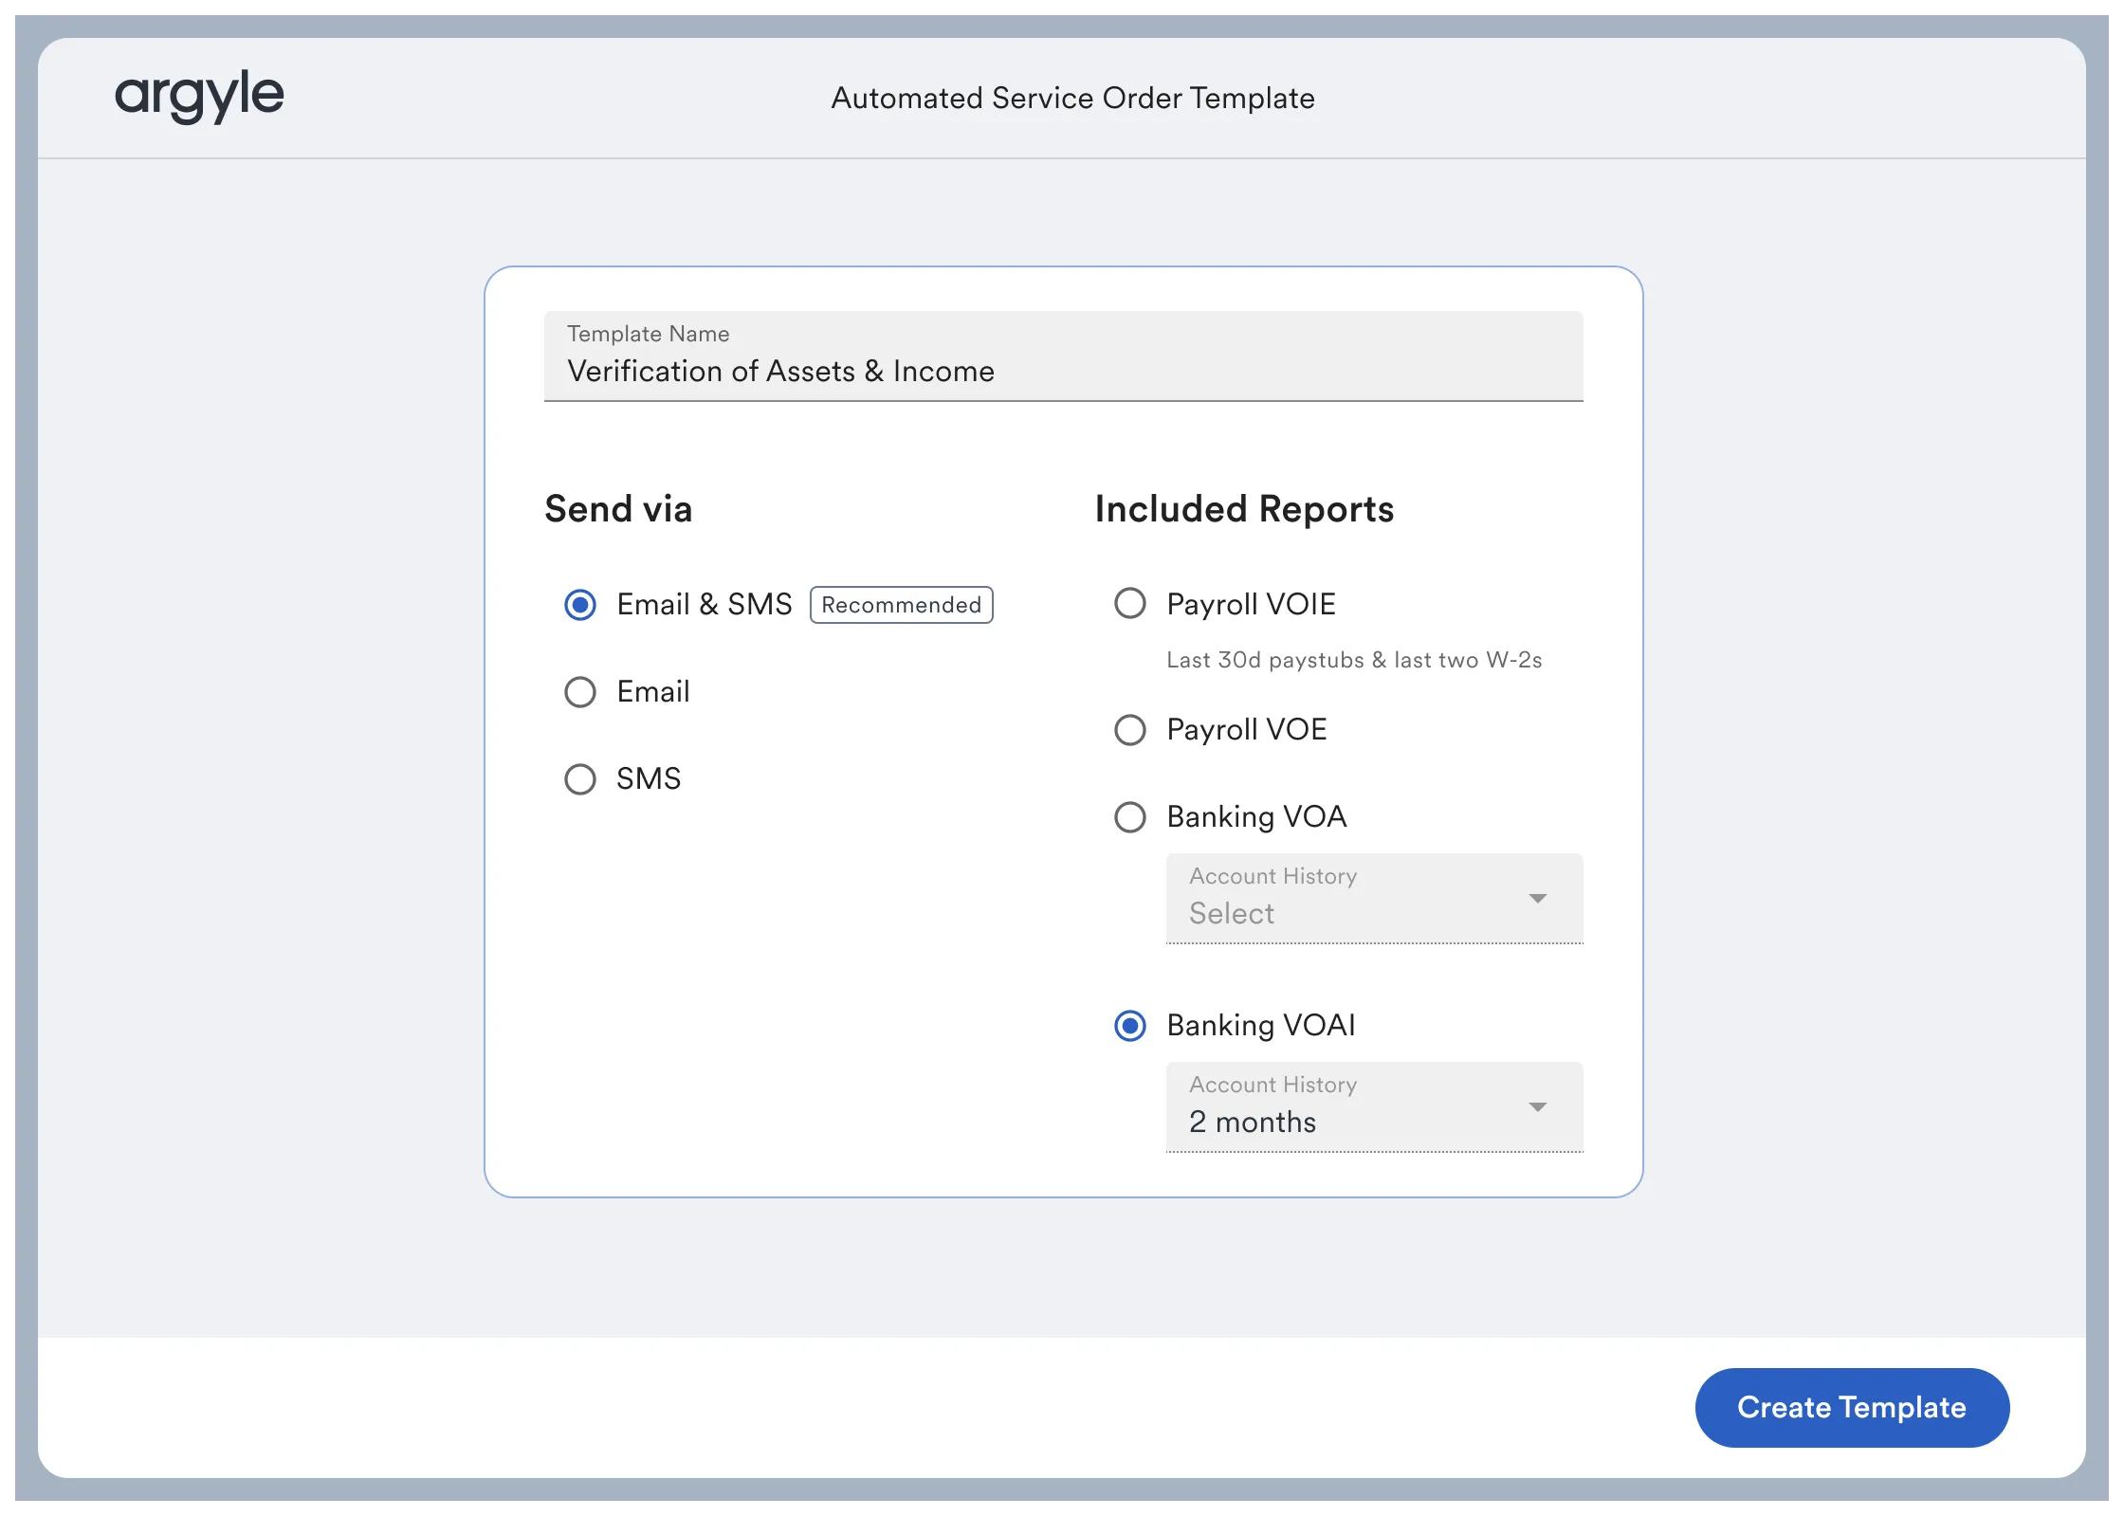Open Banking VOA Account History dropdown
The height and width of the screenshot is (1516, 2124).
point(1374,898)
